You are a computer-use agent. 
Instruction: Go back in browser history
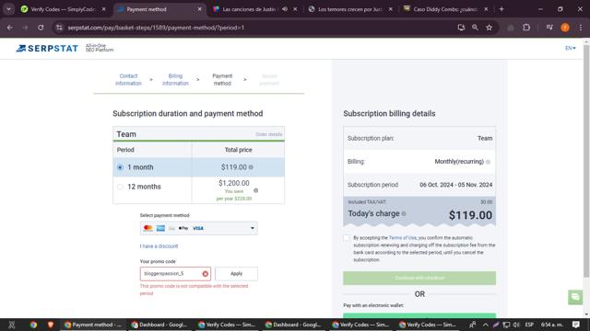10,28
